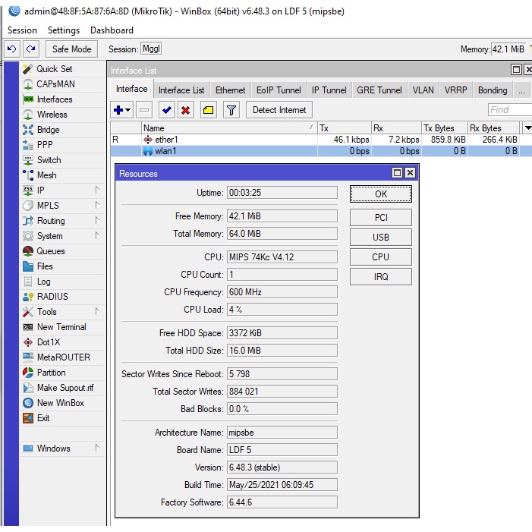Image resolution: width=532 pixels, height=532 pixels.
Task: Open the Session menu
Action: [22, 30]
